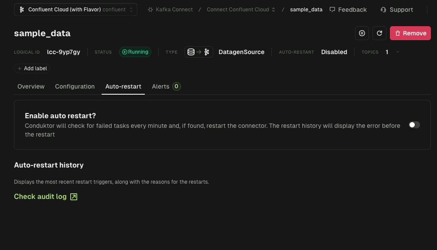Viewport: 437px width, 250px height.
Task: Expand the Topics chevron
Action: point(397,52)
